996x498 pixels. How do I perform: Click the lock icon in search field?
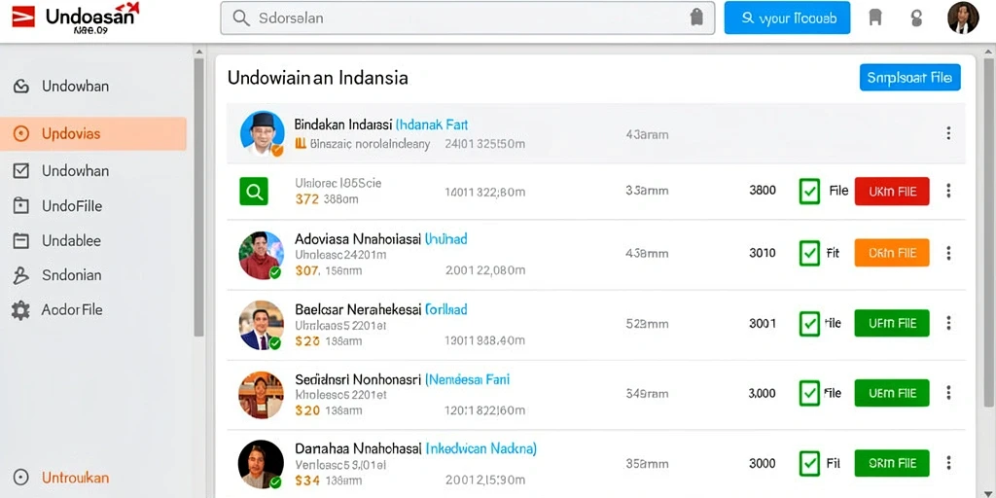coord(696,18)
